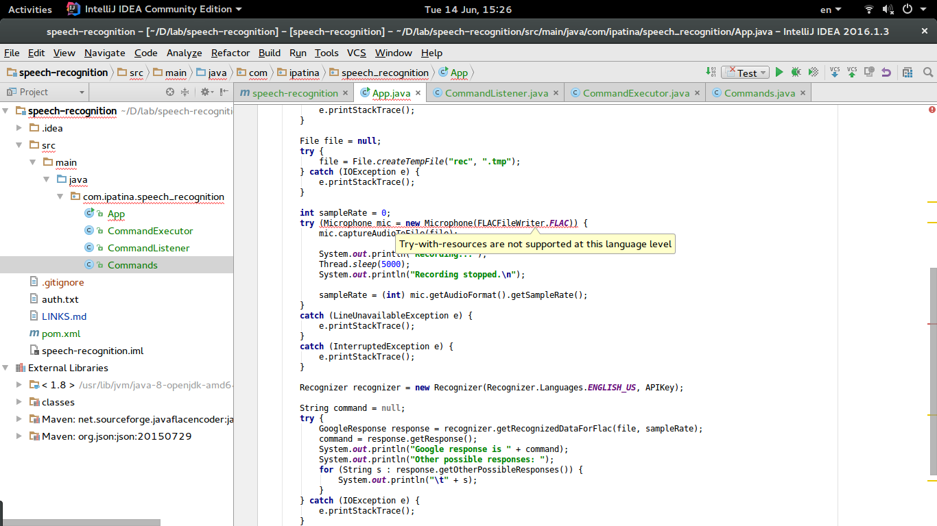The height and width of the screenshot is (526, 937).
Task: Open the Refactor menu
Action: (x=230, y=53)
